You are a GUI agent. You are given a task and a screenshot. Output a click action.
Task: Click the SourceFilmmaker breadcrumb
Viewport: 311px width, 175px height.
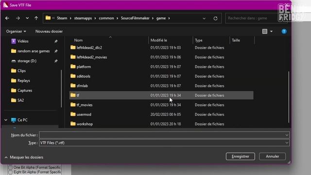click(x=135, y=18)
